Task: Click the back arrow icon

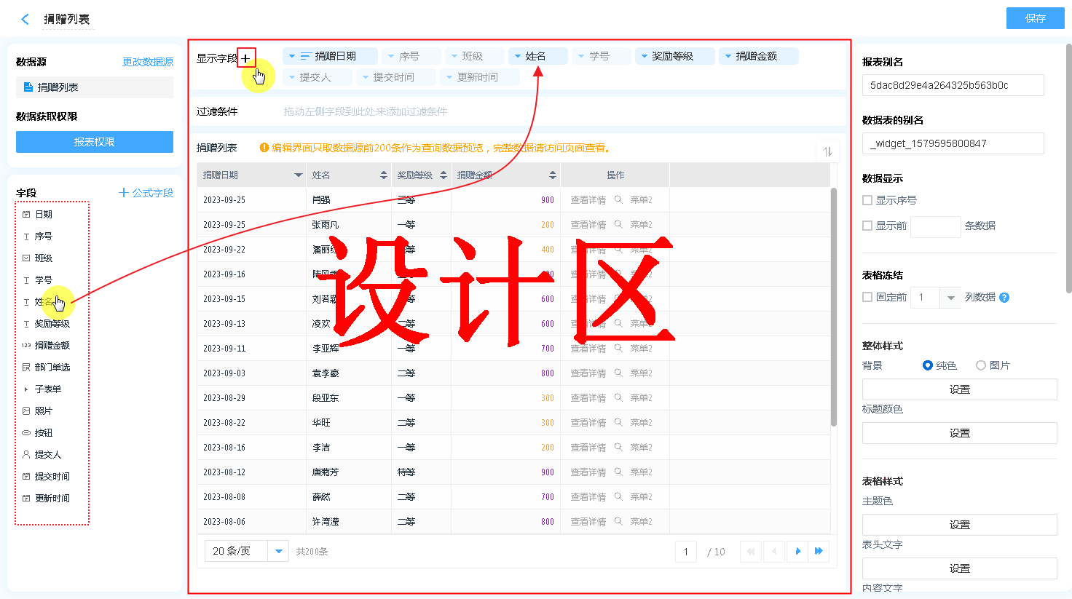Action: (x=25, y=20)
